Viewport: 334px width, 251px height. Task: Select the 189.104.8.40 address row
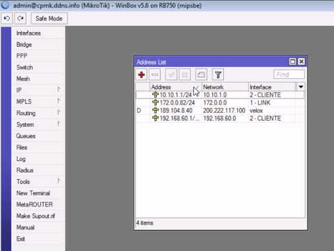tap(220, 110)
